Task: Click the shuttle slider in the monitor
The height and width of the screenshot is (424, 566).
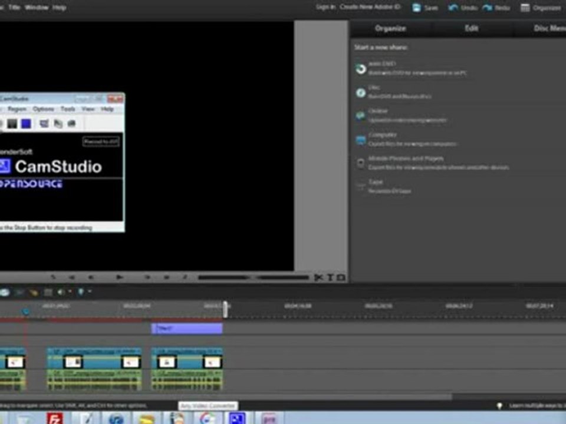Action: (254, 277)
